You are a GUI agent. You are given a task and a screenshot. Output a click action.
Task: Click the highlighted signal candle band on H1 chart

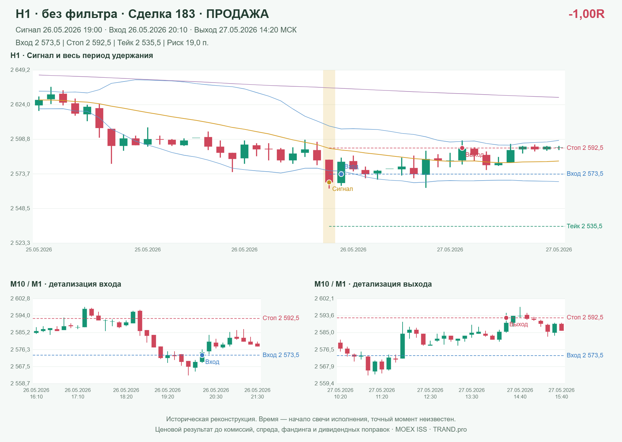coord(329,156)
